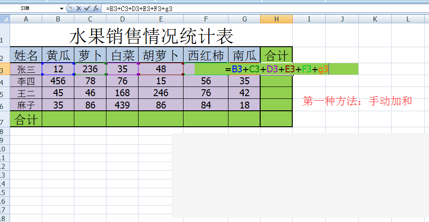Click in the formula bar text
Viewport: 429px width, 222px height.
click(x=139, y=9)
